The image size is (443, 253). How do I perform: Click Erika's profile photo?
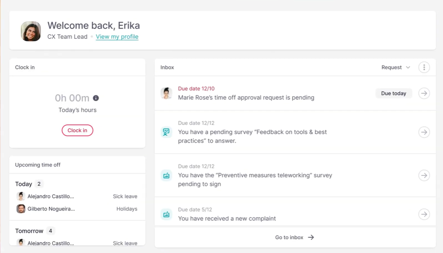[x=31, y=32]
